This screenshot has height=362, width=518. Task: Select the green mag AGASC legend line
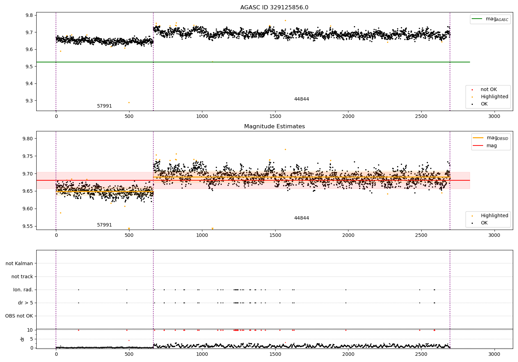[478, 19]
